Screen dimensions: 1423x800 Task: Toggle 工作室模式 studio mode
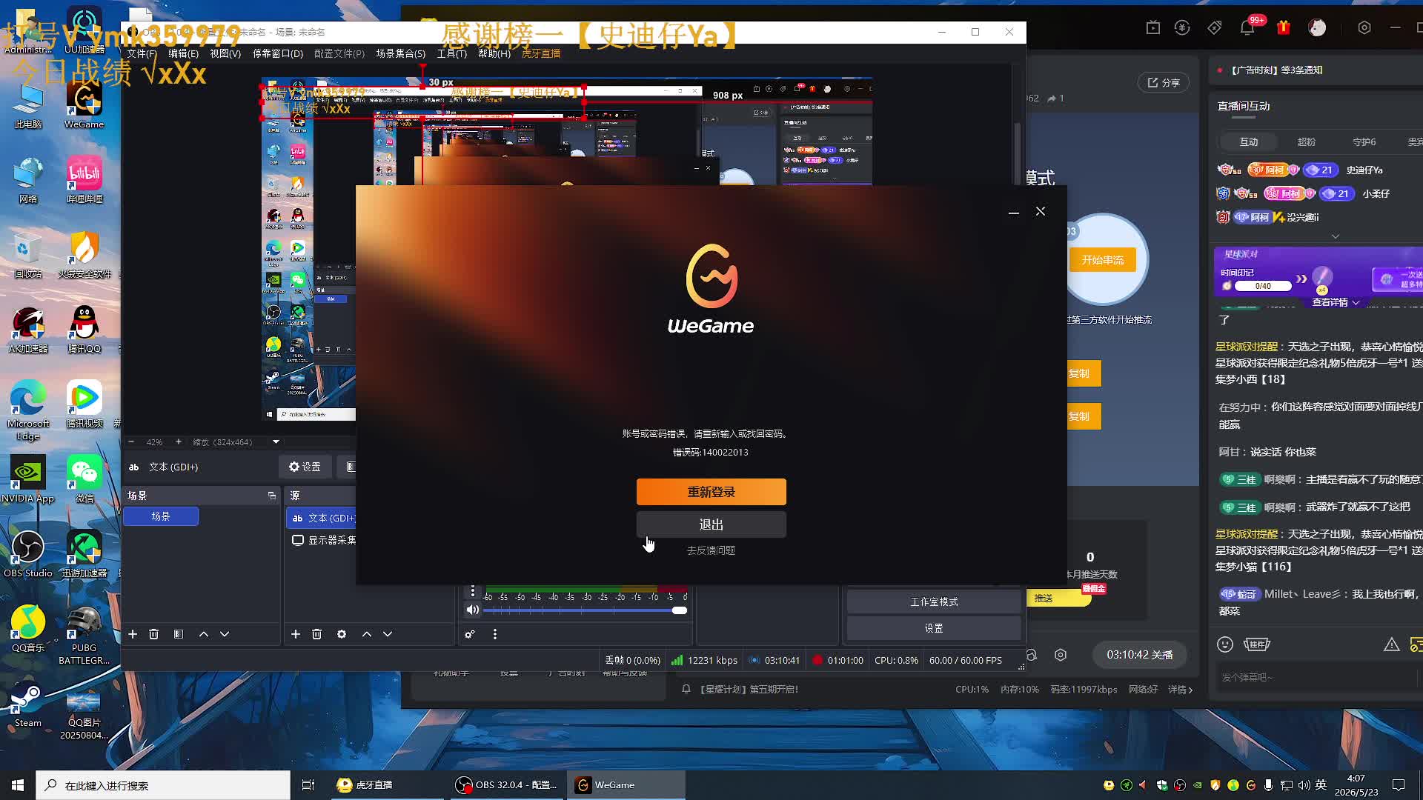[934, 602]
